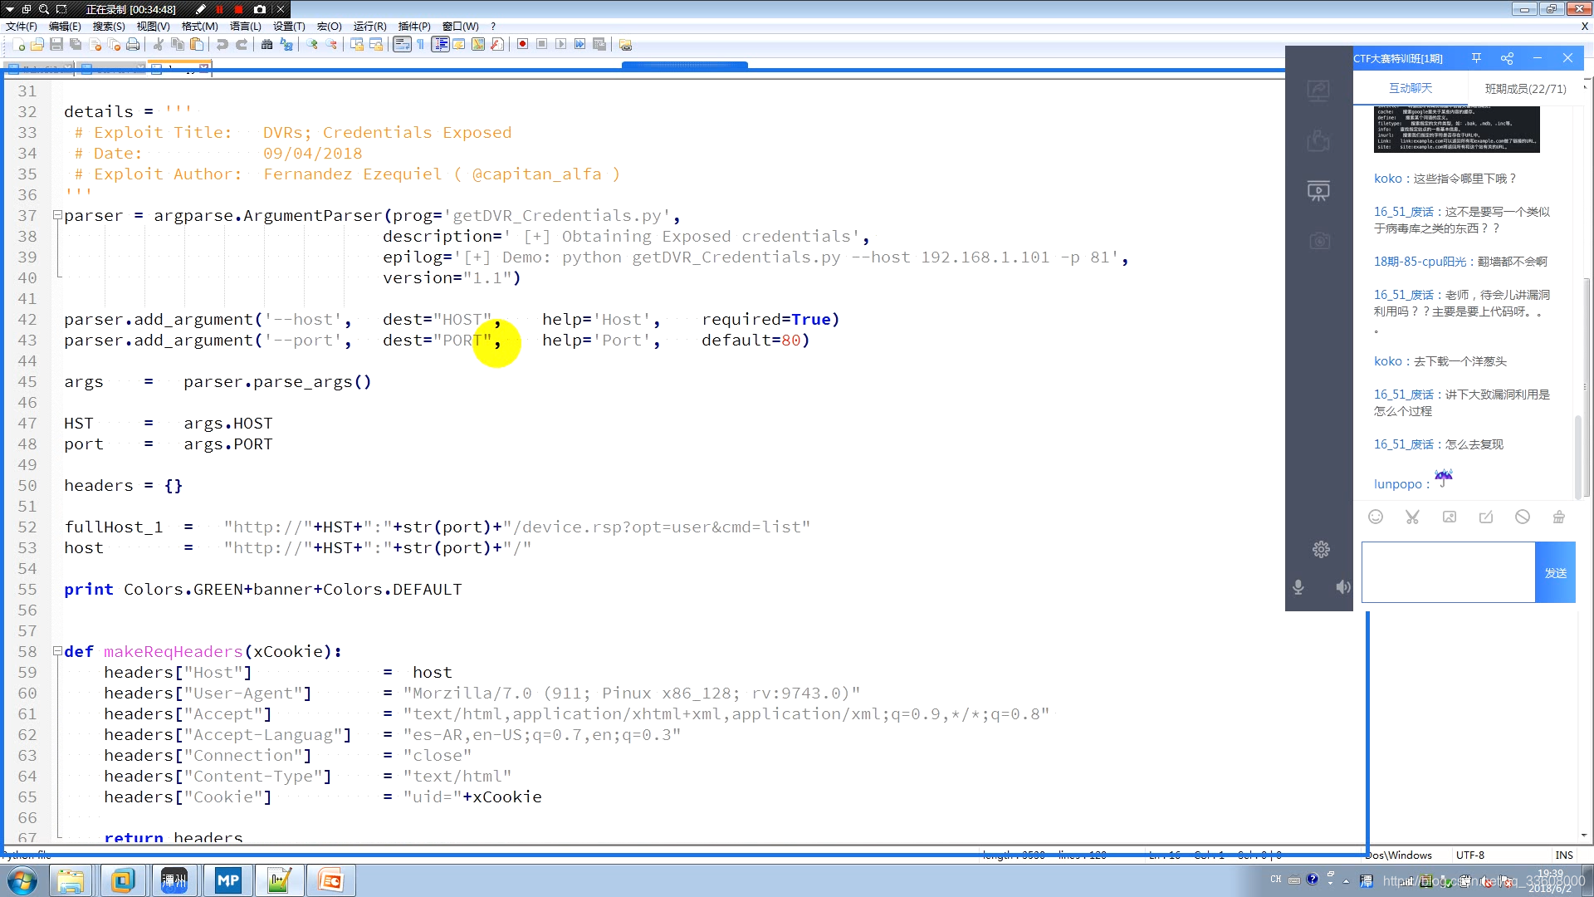The width and height of the screenshot is (1594, 897).
Task: Click the emoji icon in chat toolbar
Action: click(x=1376, y=517)
